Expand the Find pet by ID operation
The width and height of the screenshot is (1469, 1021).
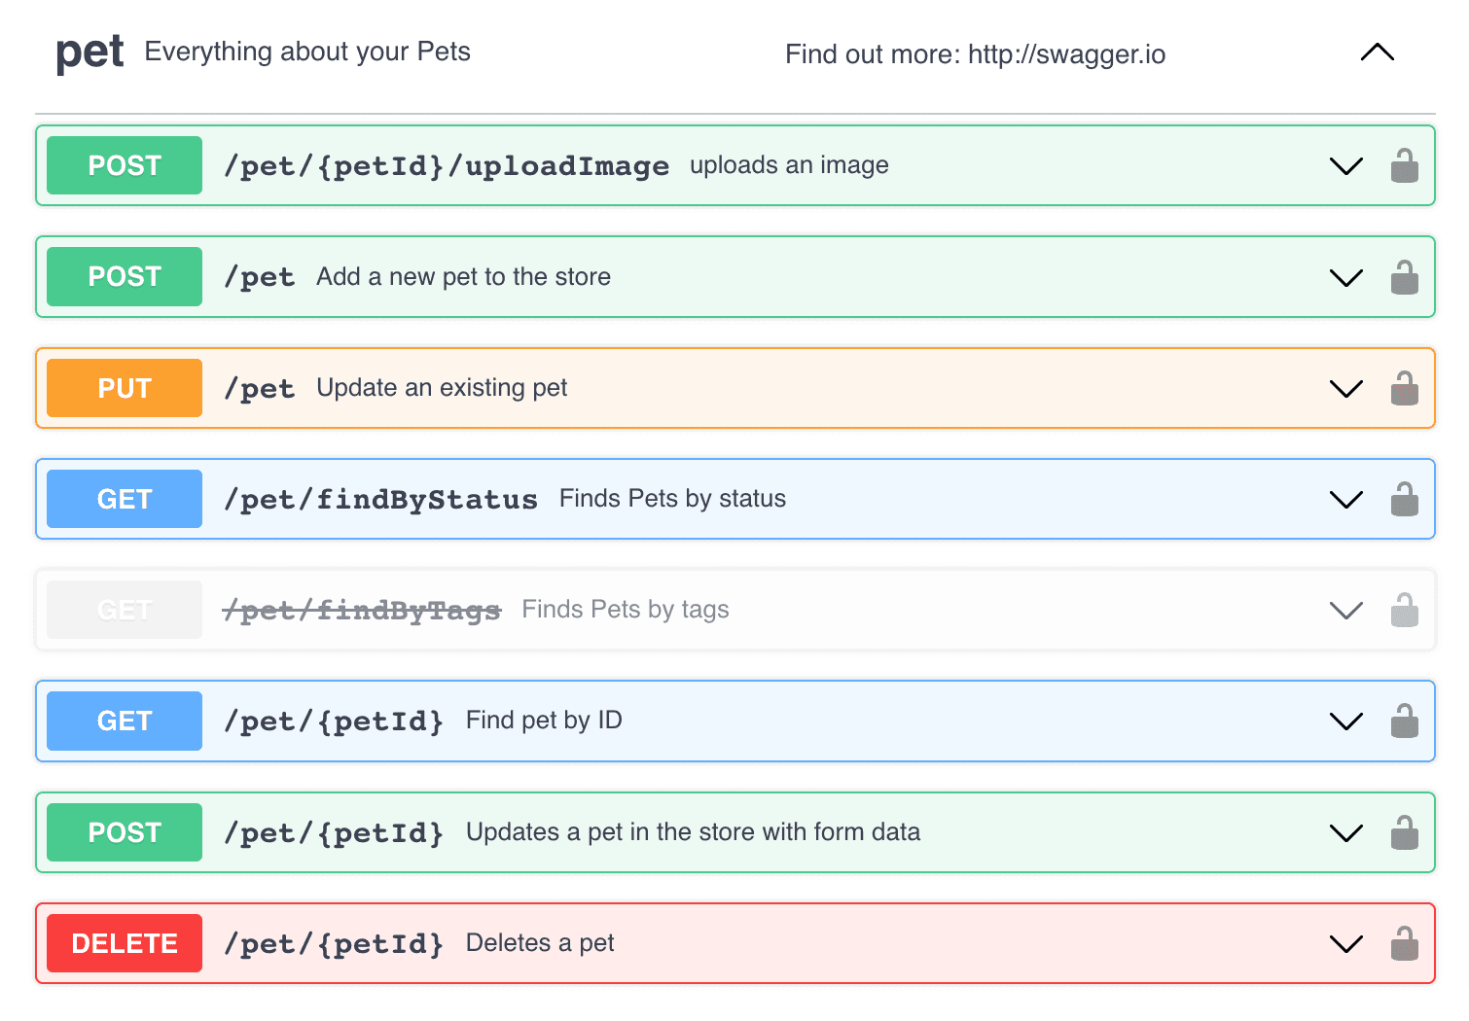coord(1345,721)
